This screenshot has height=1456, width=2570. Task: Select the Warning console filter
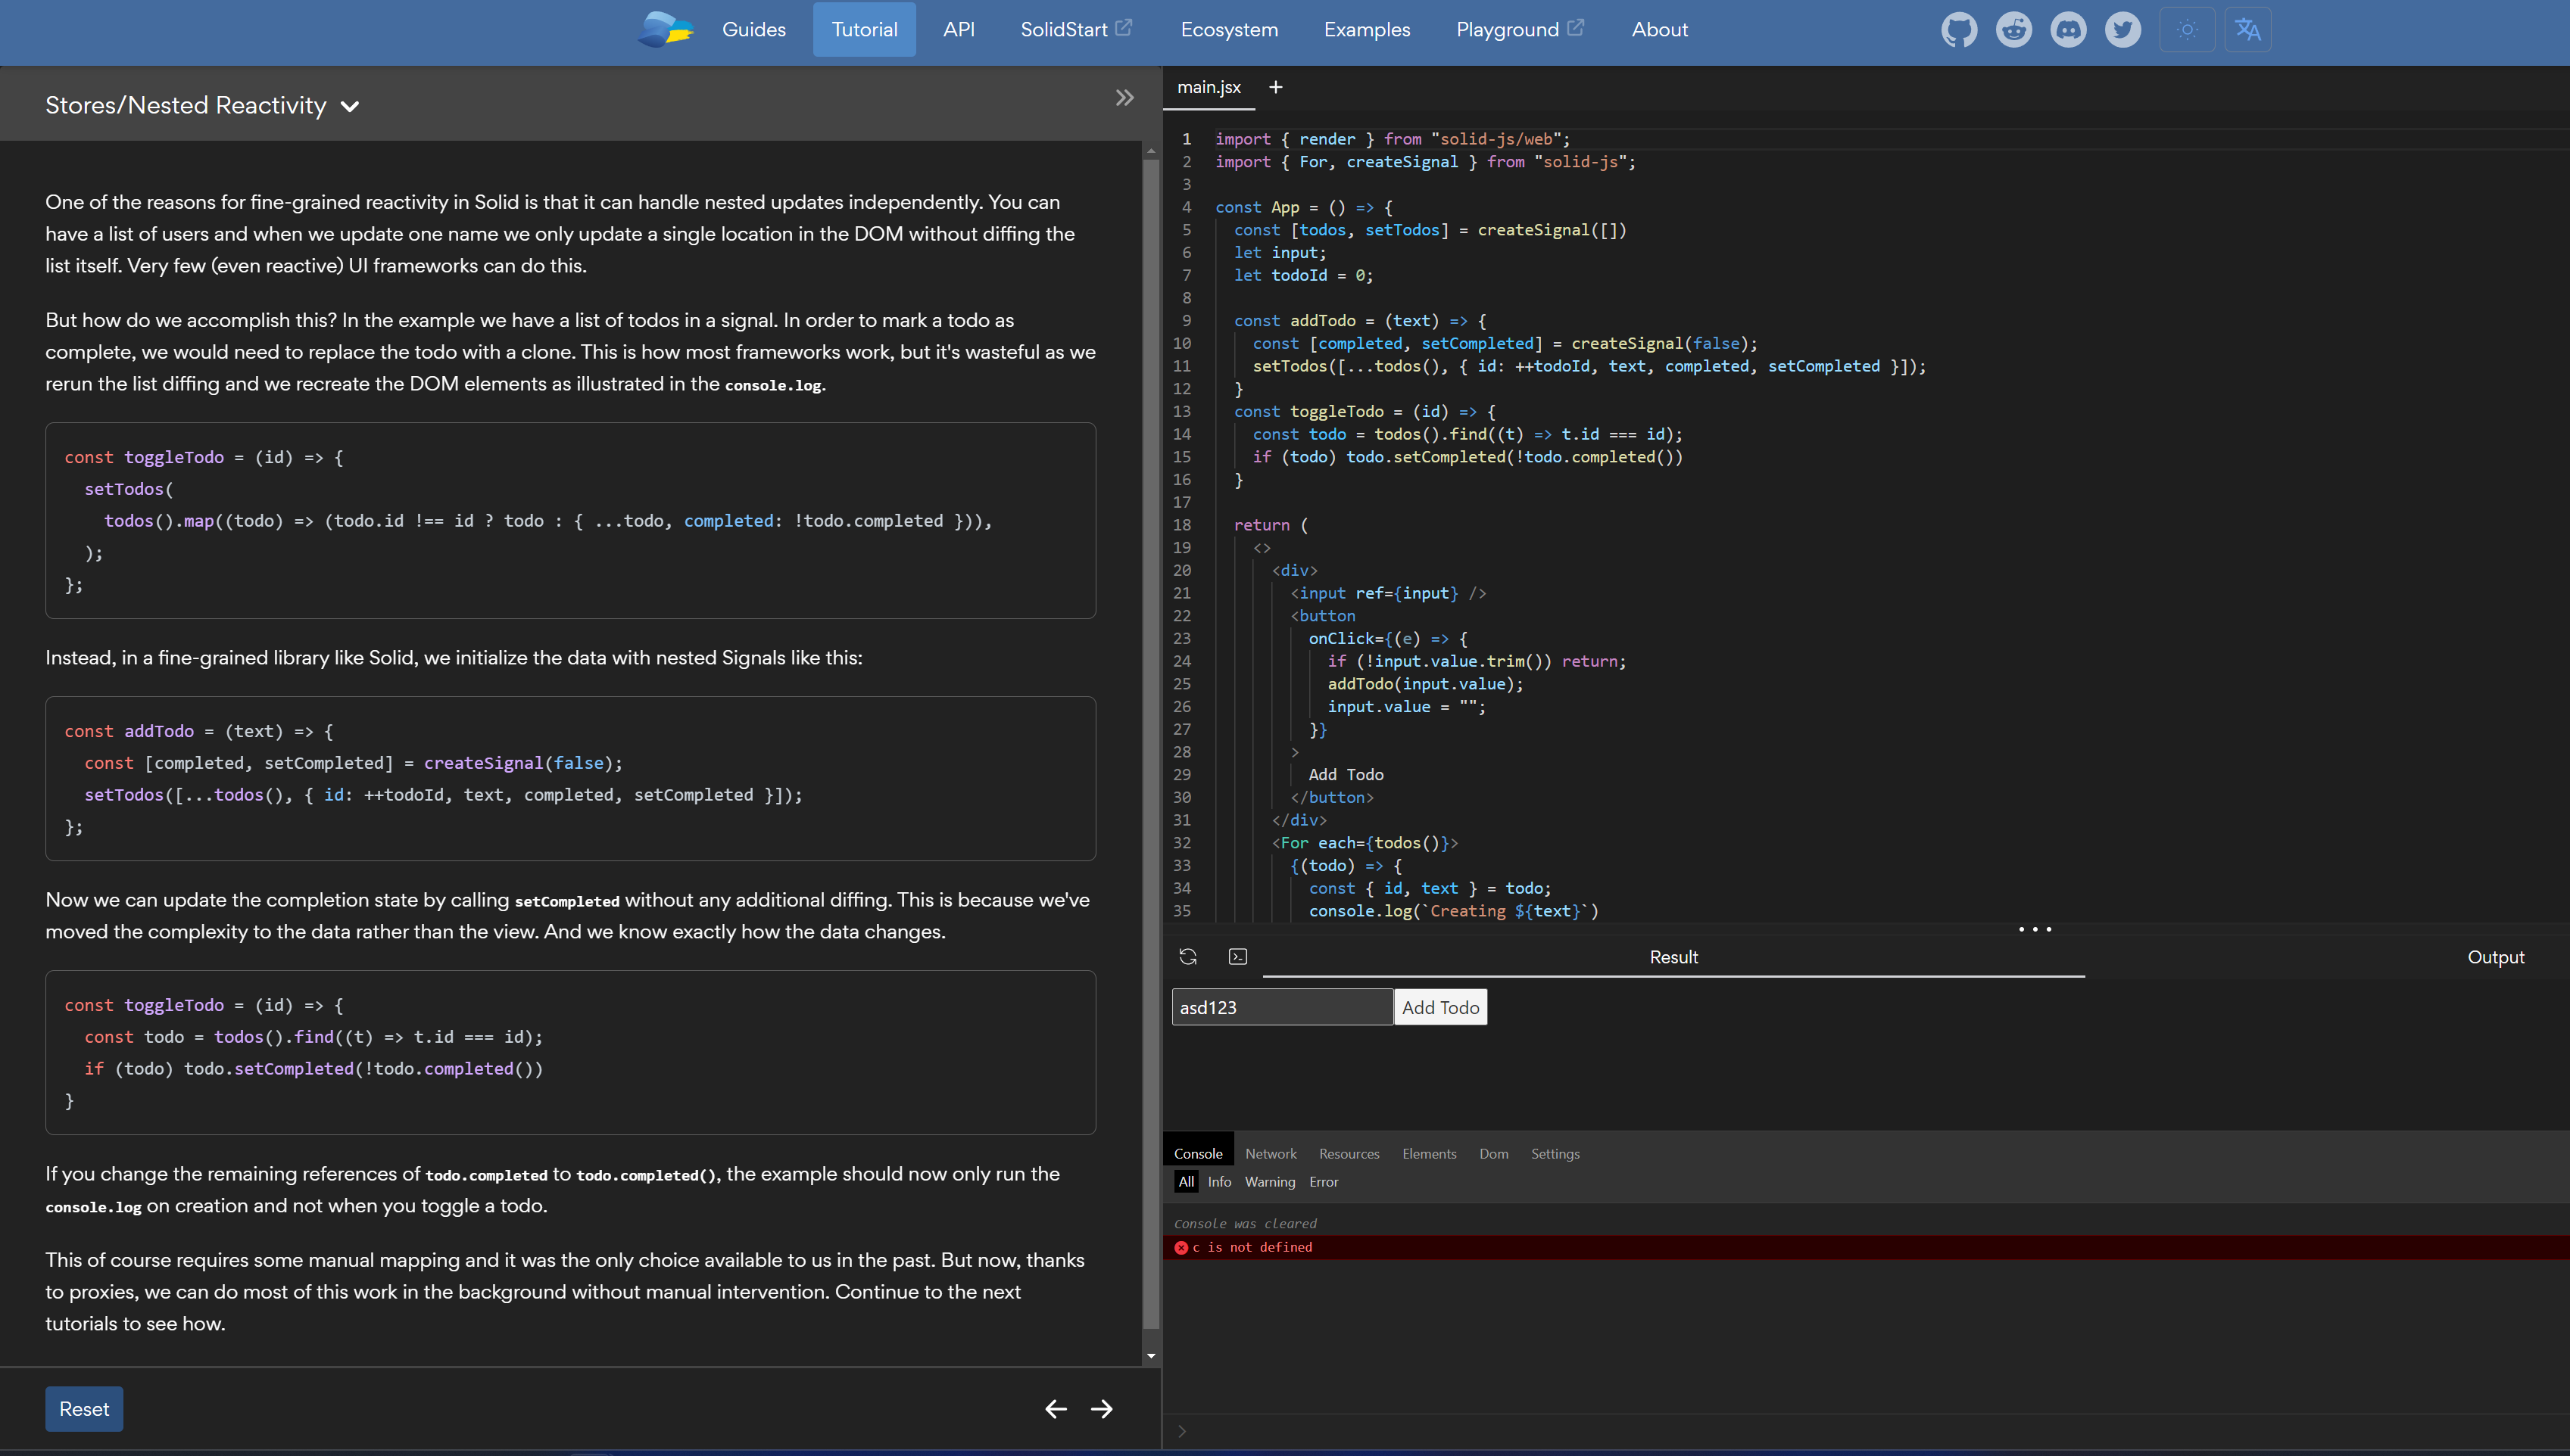point(1270,1182)
